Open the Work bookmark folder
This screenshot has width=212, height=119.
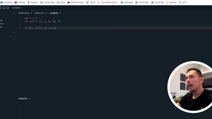coord(61,2)
